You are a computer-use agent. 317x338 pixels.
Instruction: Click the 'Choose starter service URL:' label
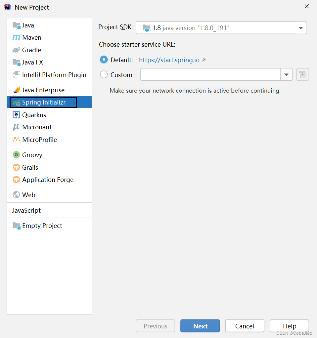pos(137,44)
